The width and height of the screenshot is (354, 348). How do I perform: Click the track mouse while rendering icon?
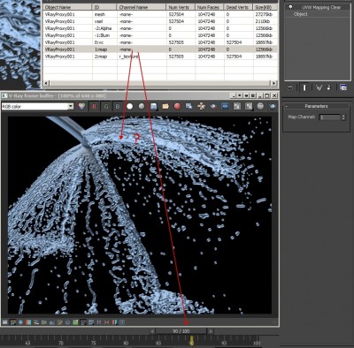[201, 106]
